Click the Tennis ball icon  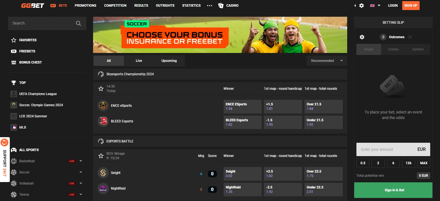click(x=14, y=195)
